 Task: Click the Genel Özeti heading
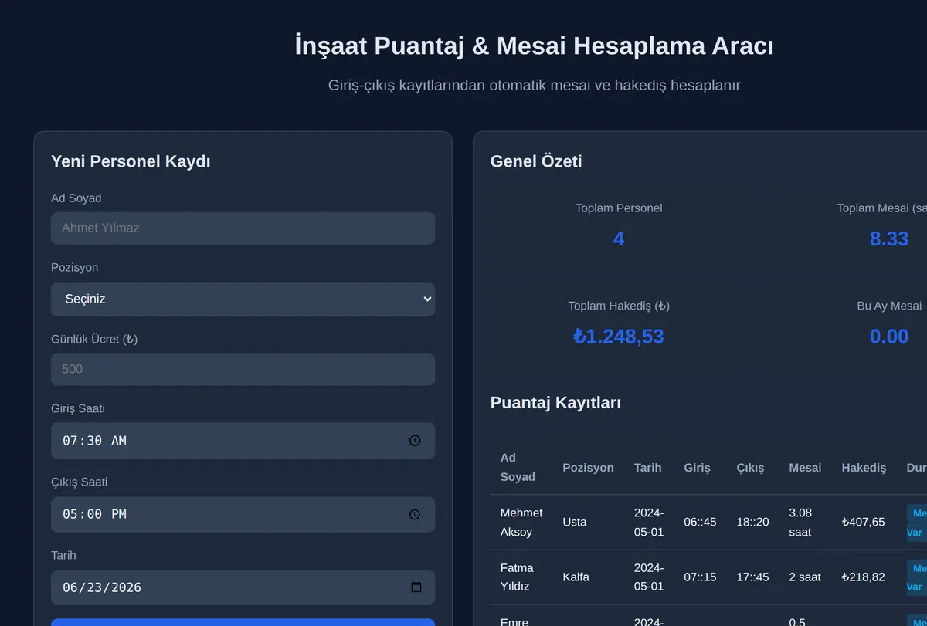536,161
